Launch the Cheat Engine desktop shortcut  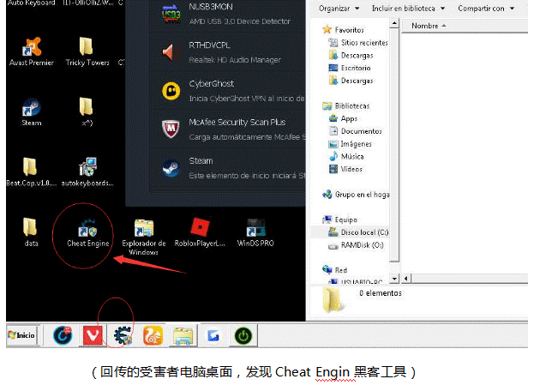88,233
